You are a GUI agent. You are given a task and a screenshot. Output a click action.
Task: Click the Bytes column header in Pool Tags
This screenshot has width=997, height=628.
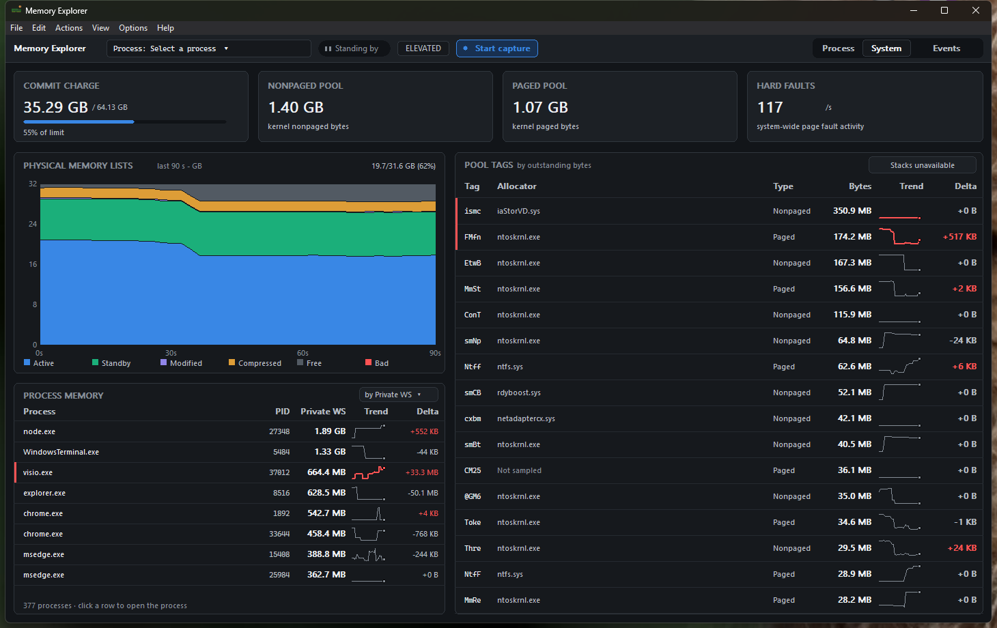(x=860, y=186)
